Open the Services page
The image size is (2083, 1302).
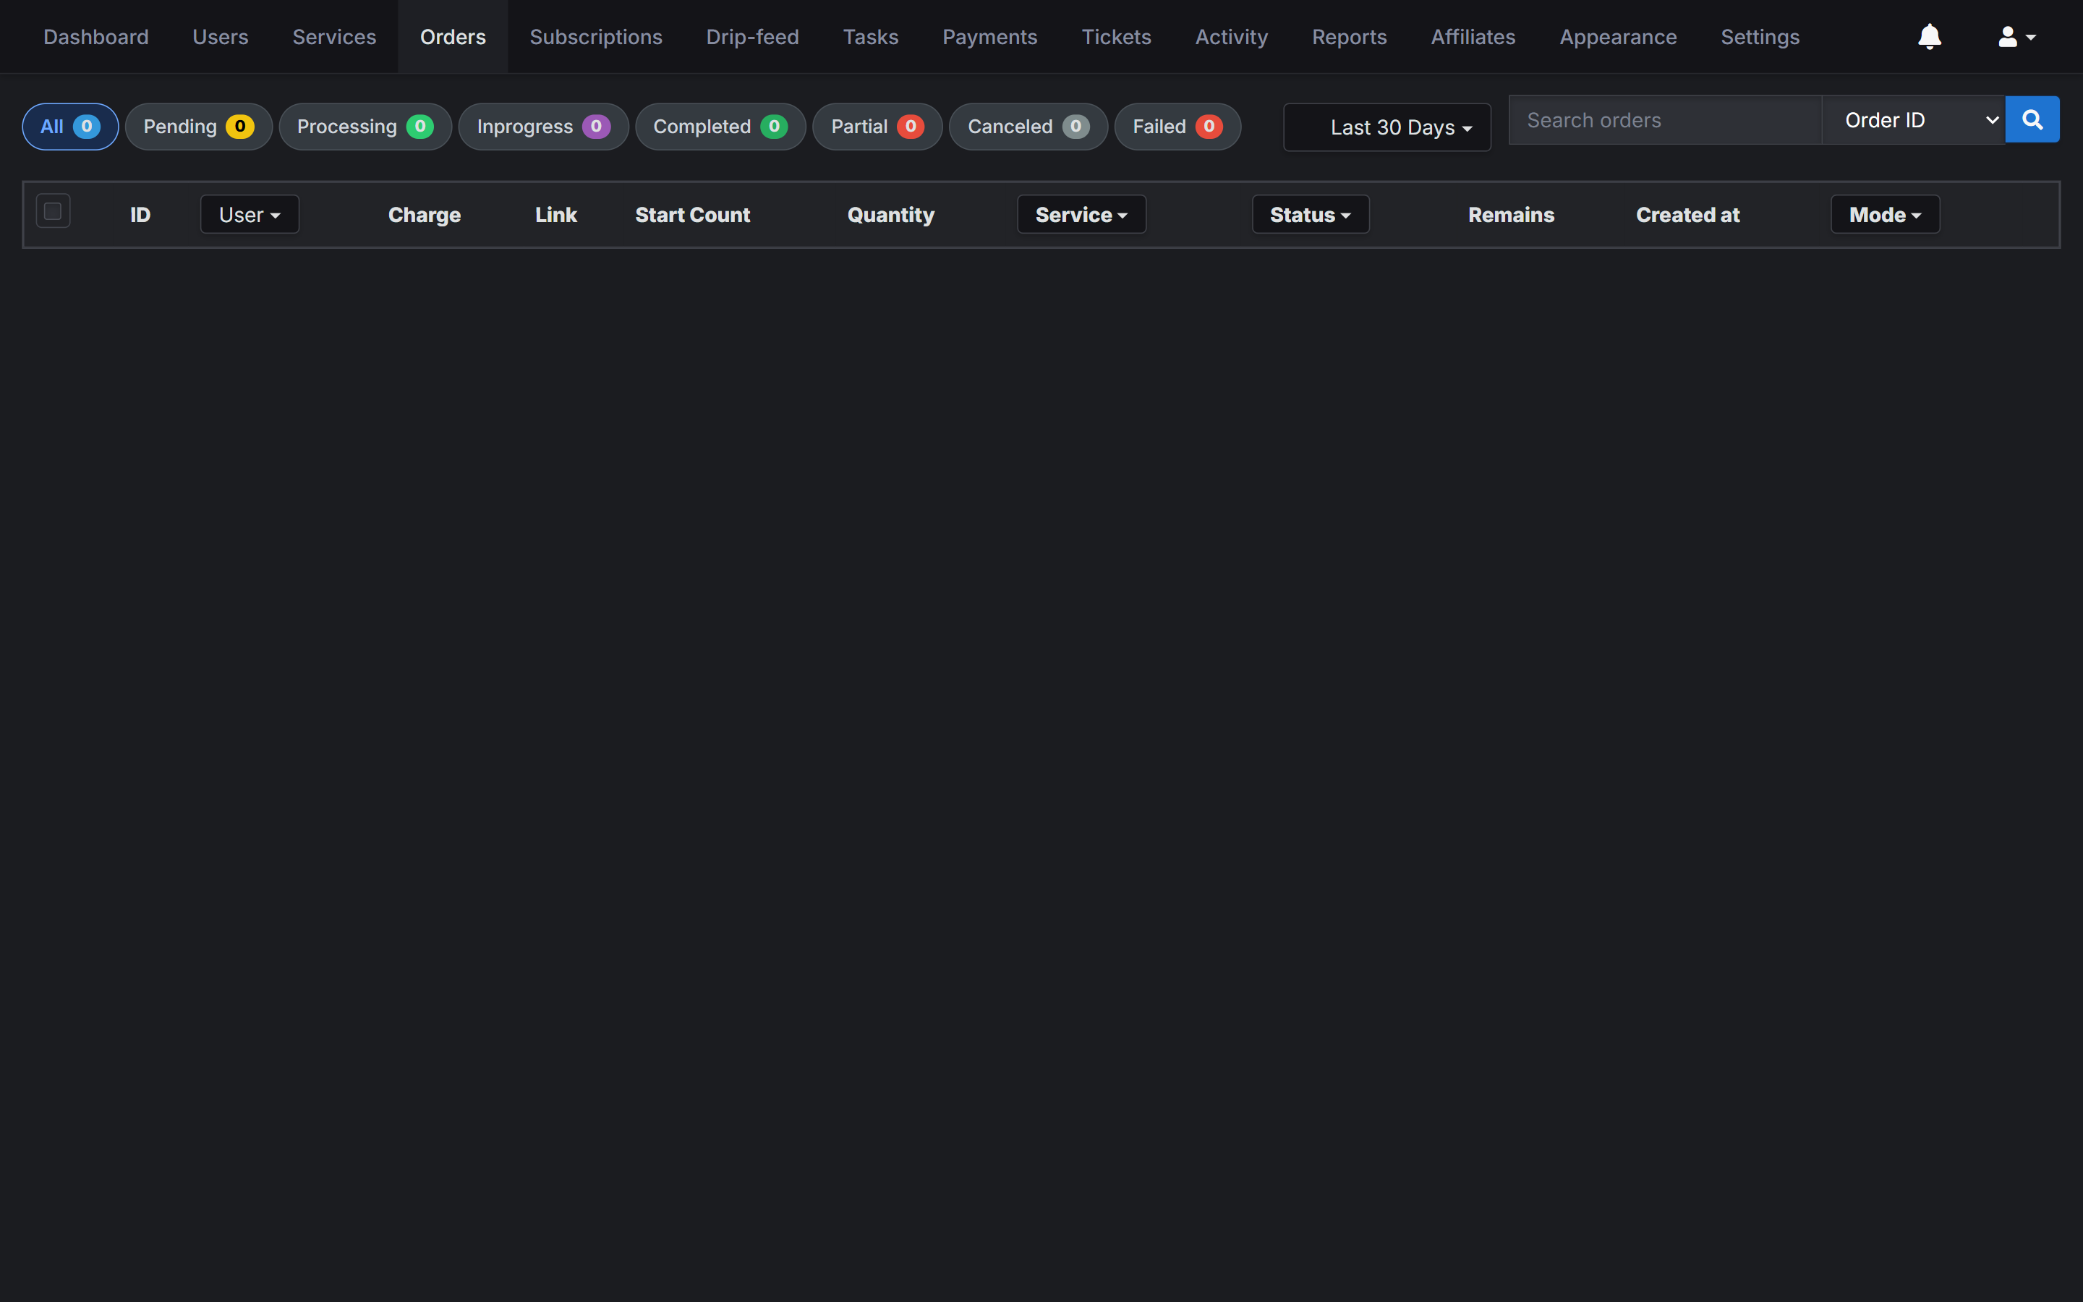point(334,36)
